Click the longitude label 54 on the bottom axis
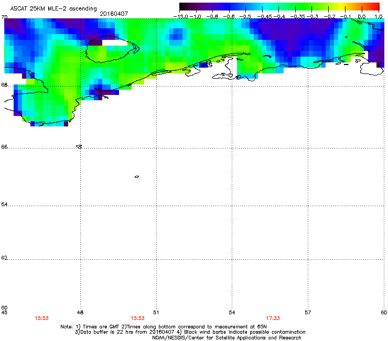The image size is (388, 341). (232, 313)
